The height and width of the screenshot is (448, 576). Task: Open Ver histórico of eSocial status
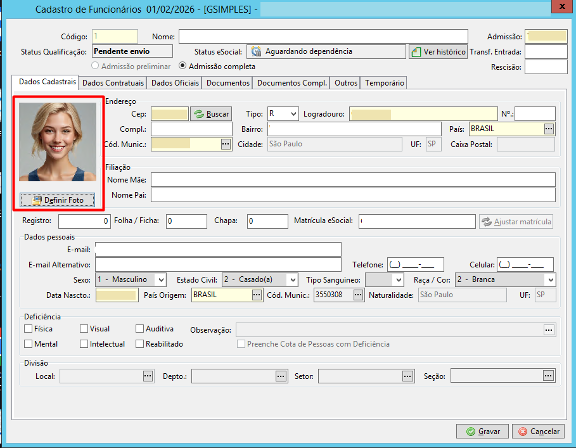(438, 52)
